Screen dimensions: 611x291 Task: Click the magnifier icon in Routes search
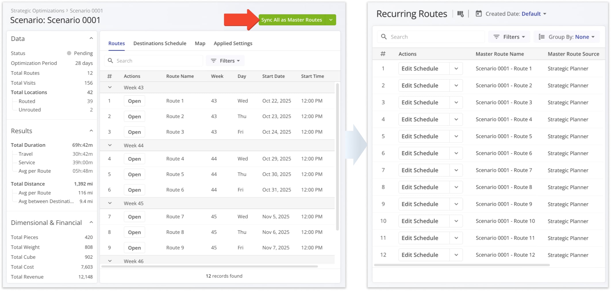click(x=110, y=61)
